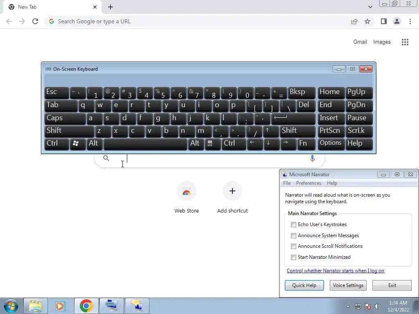The width and height of the screenshot is (419, 314).
Task: Expand Chrome tab search chevron
Action: click(370, 7)
